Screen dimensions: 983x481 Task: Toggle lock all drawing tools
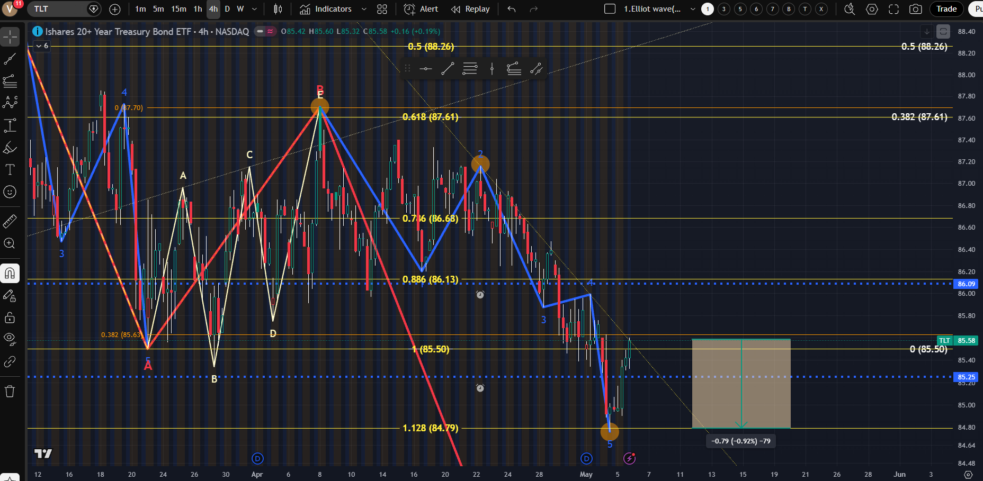point(10,317)
